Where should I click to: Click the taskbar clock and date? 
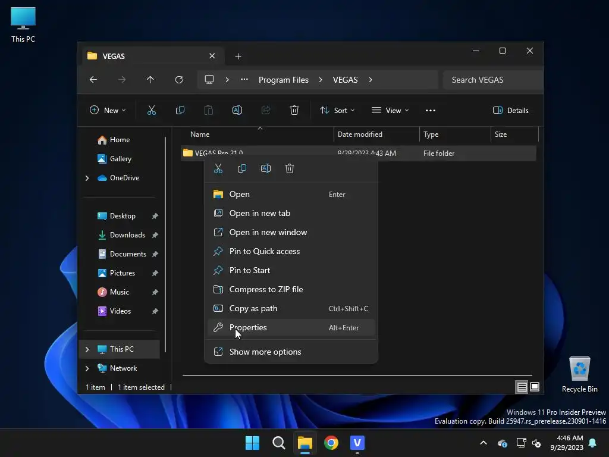coord(567,443)
